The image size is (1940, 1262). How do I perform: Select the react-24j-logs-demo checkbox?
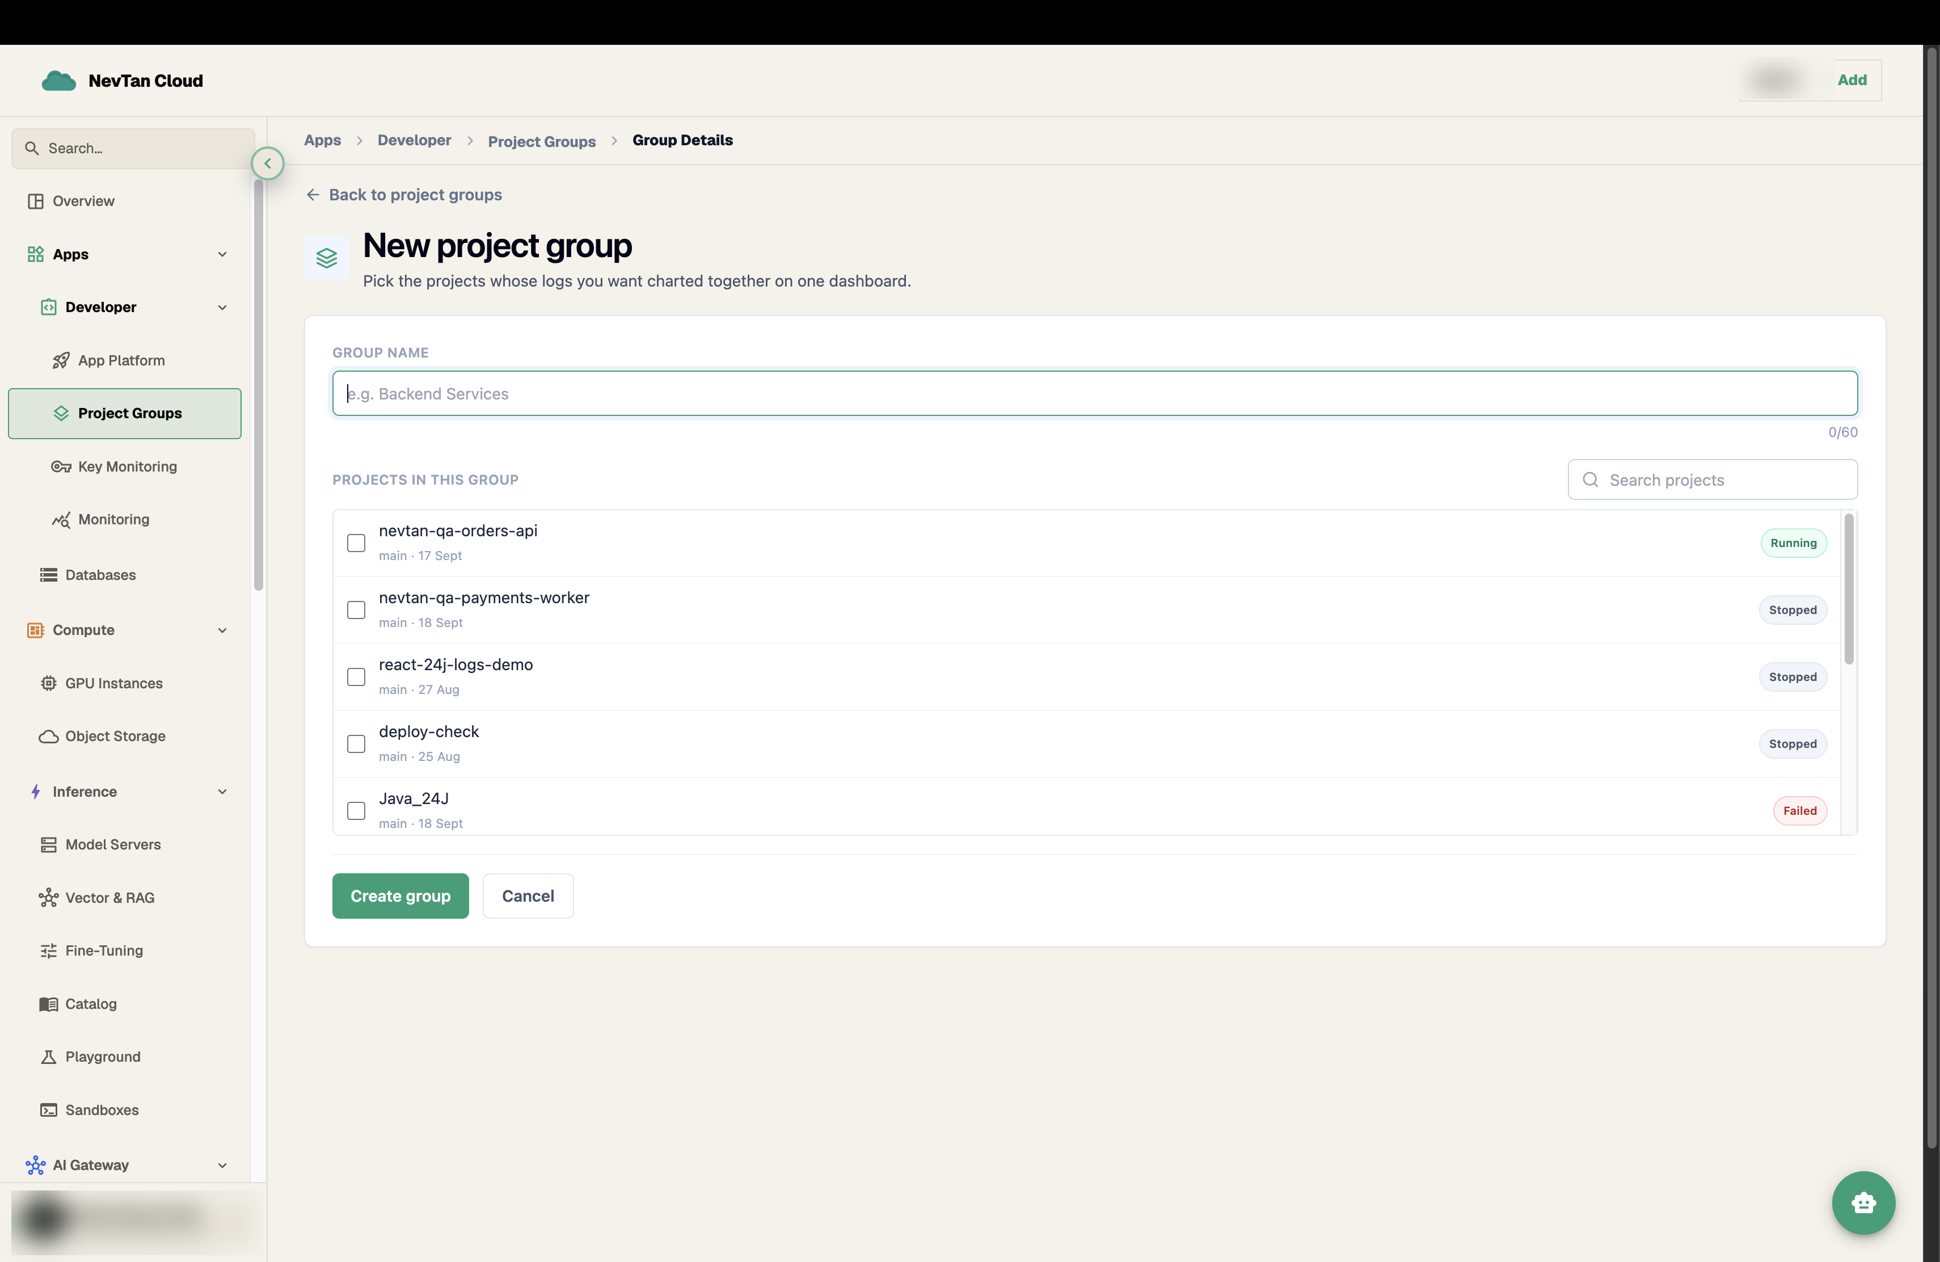point(356,676)
